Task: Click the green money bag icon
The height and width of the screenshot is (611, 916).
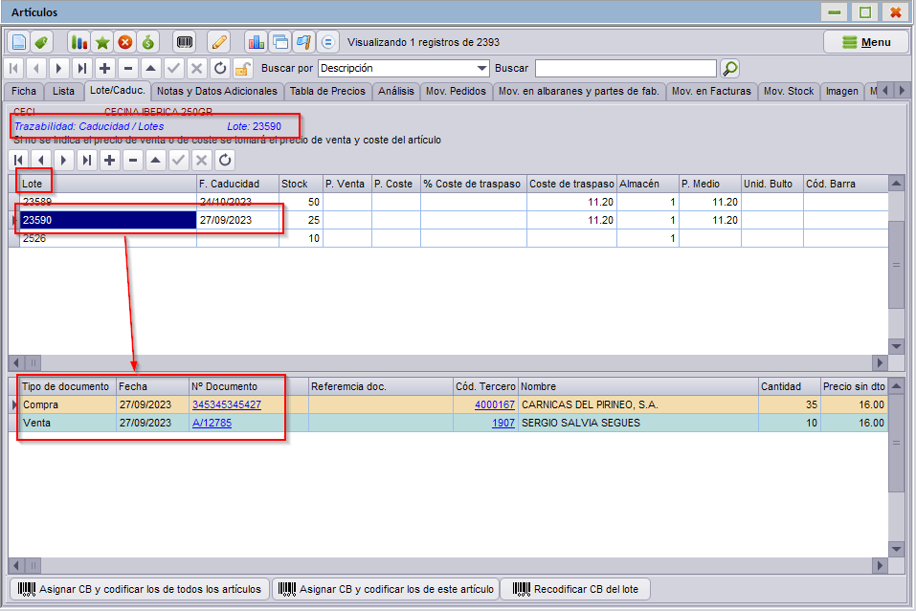Action: pos(148,42)
